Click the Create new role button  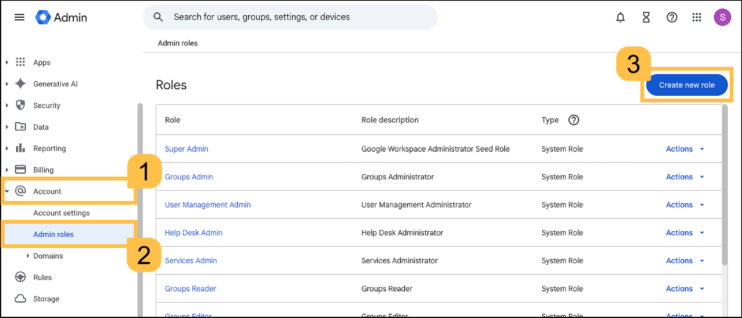click(687, 85)
